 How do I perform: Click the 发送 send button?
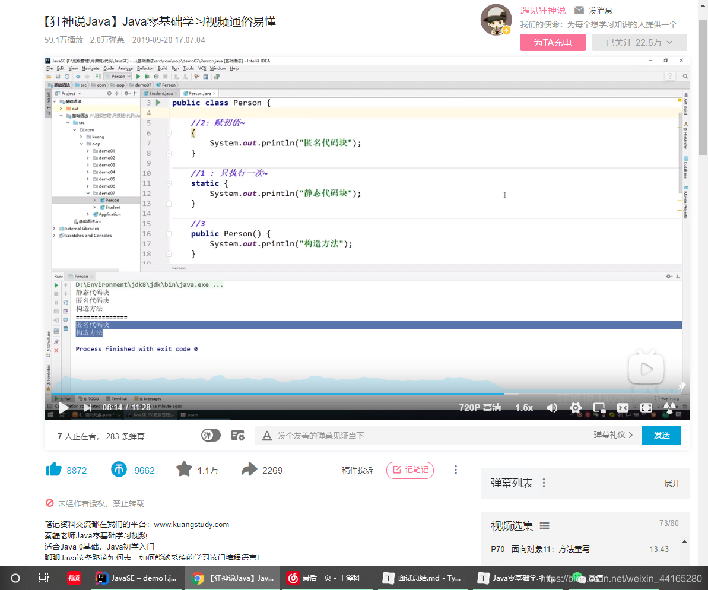click(x=662, y=435)
